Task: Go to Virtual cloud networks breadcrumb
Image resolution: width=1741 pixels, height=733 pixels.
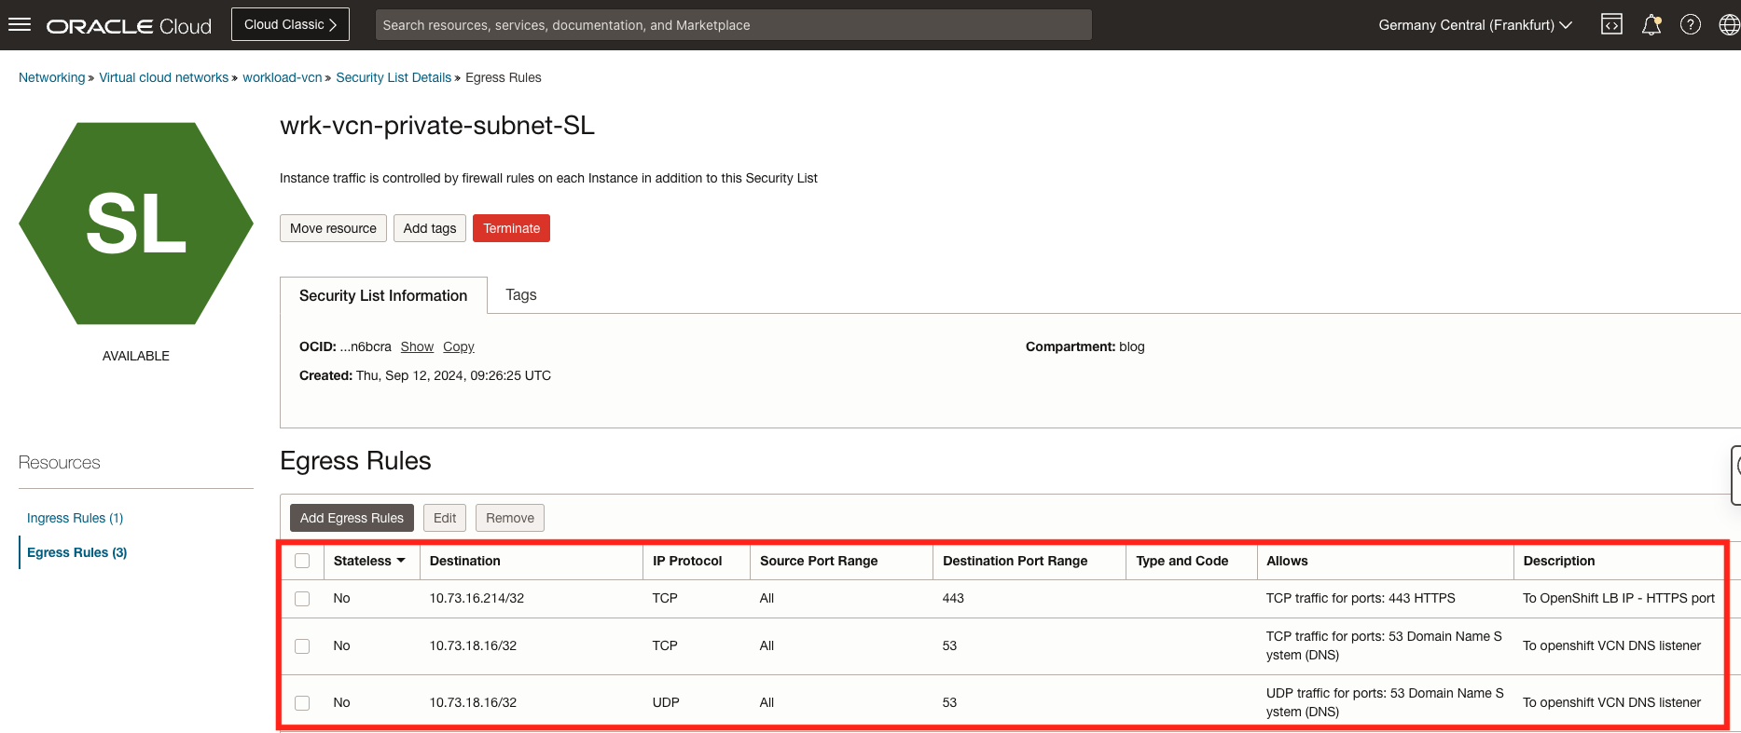Action: pyautogui.click(x=163, y=77)
